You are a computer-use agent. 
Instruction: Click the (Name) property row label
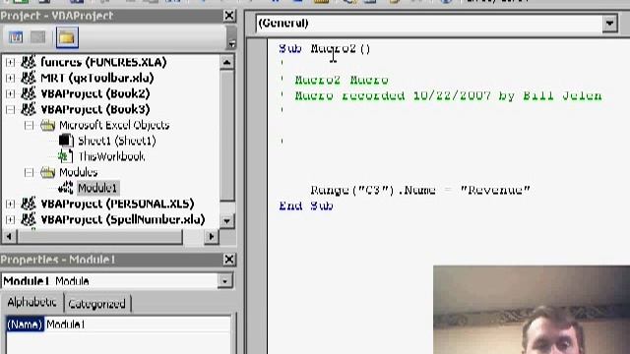click(25, 324)
